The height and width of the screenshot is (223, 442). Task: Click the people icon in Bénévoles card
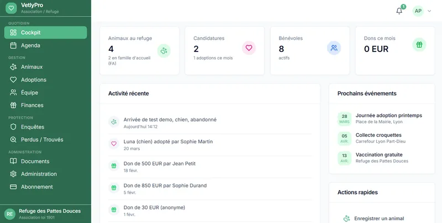click(x=334, y=48)
